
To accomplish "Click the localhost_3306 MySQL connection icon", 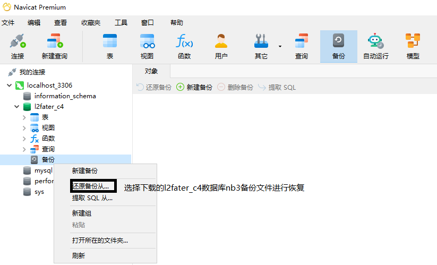I will click(x=20, y=86).
